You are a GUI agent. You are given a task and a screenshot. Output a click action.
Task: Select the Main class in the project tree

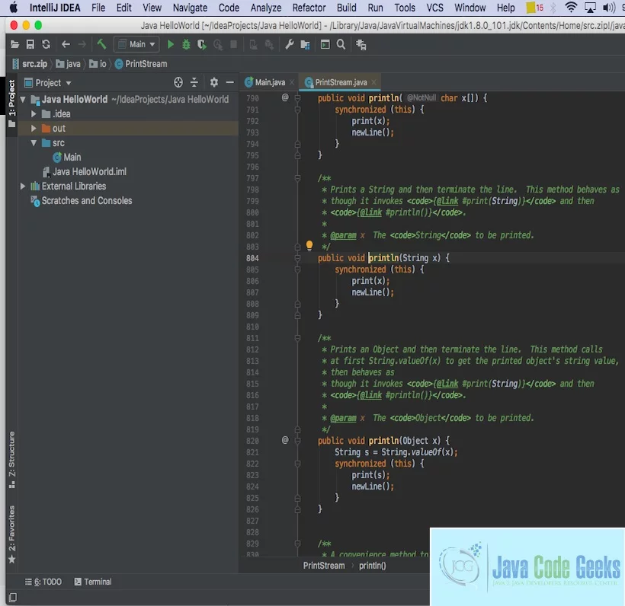click(67, 158)
